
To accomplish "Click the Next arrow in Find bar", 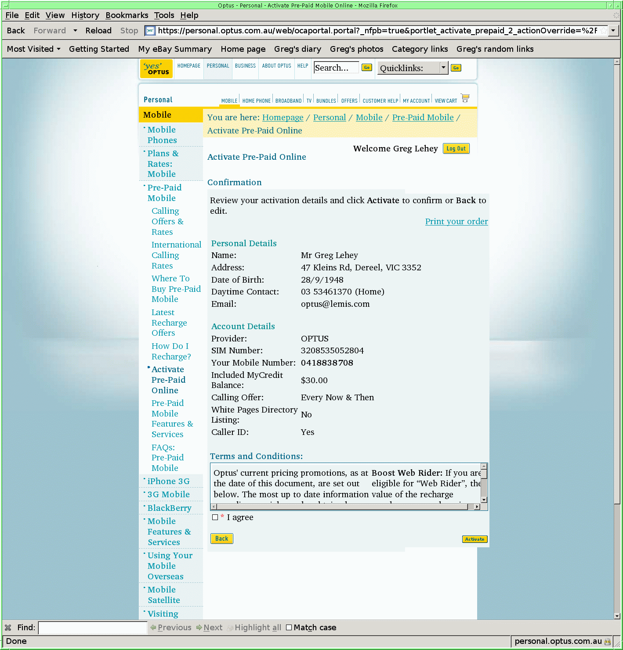I will point(209,628).
